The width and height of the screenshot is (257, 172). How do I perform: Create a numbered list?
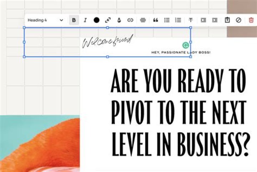(178, 20)
